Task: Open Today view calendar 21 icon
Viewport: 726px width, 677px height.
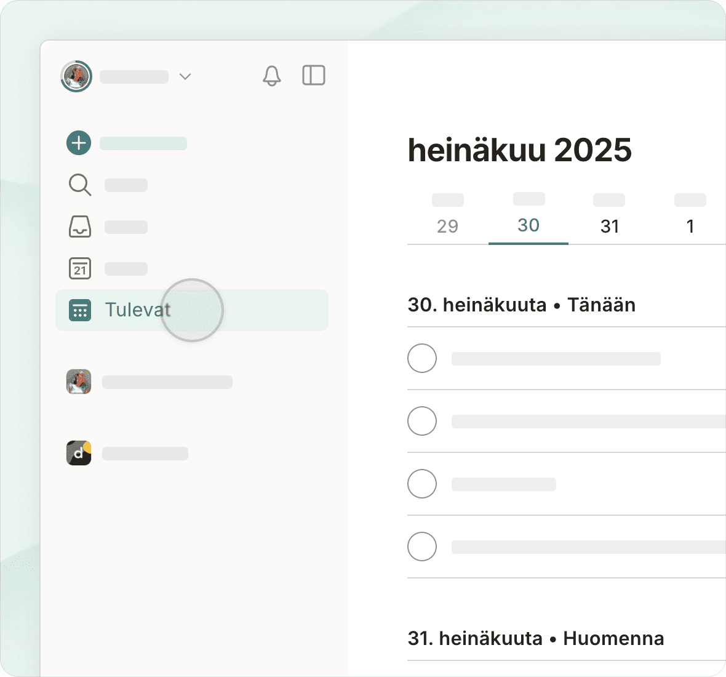Action: [79, 268]
